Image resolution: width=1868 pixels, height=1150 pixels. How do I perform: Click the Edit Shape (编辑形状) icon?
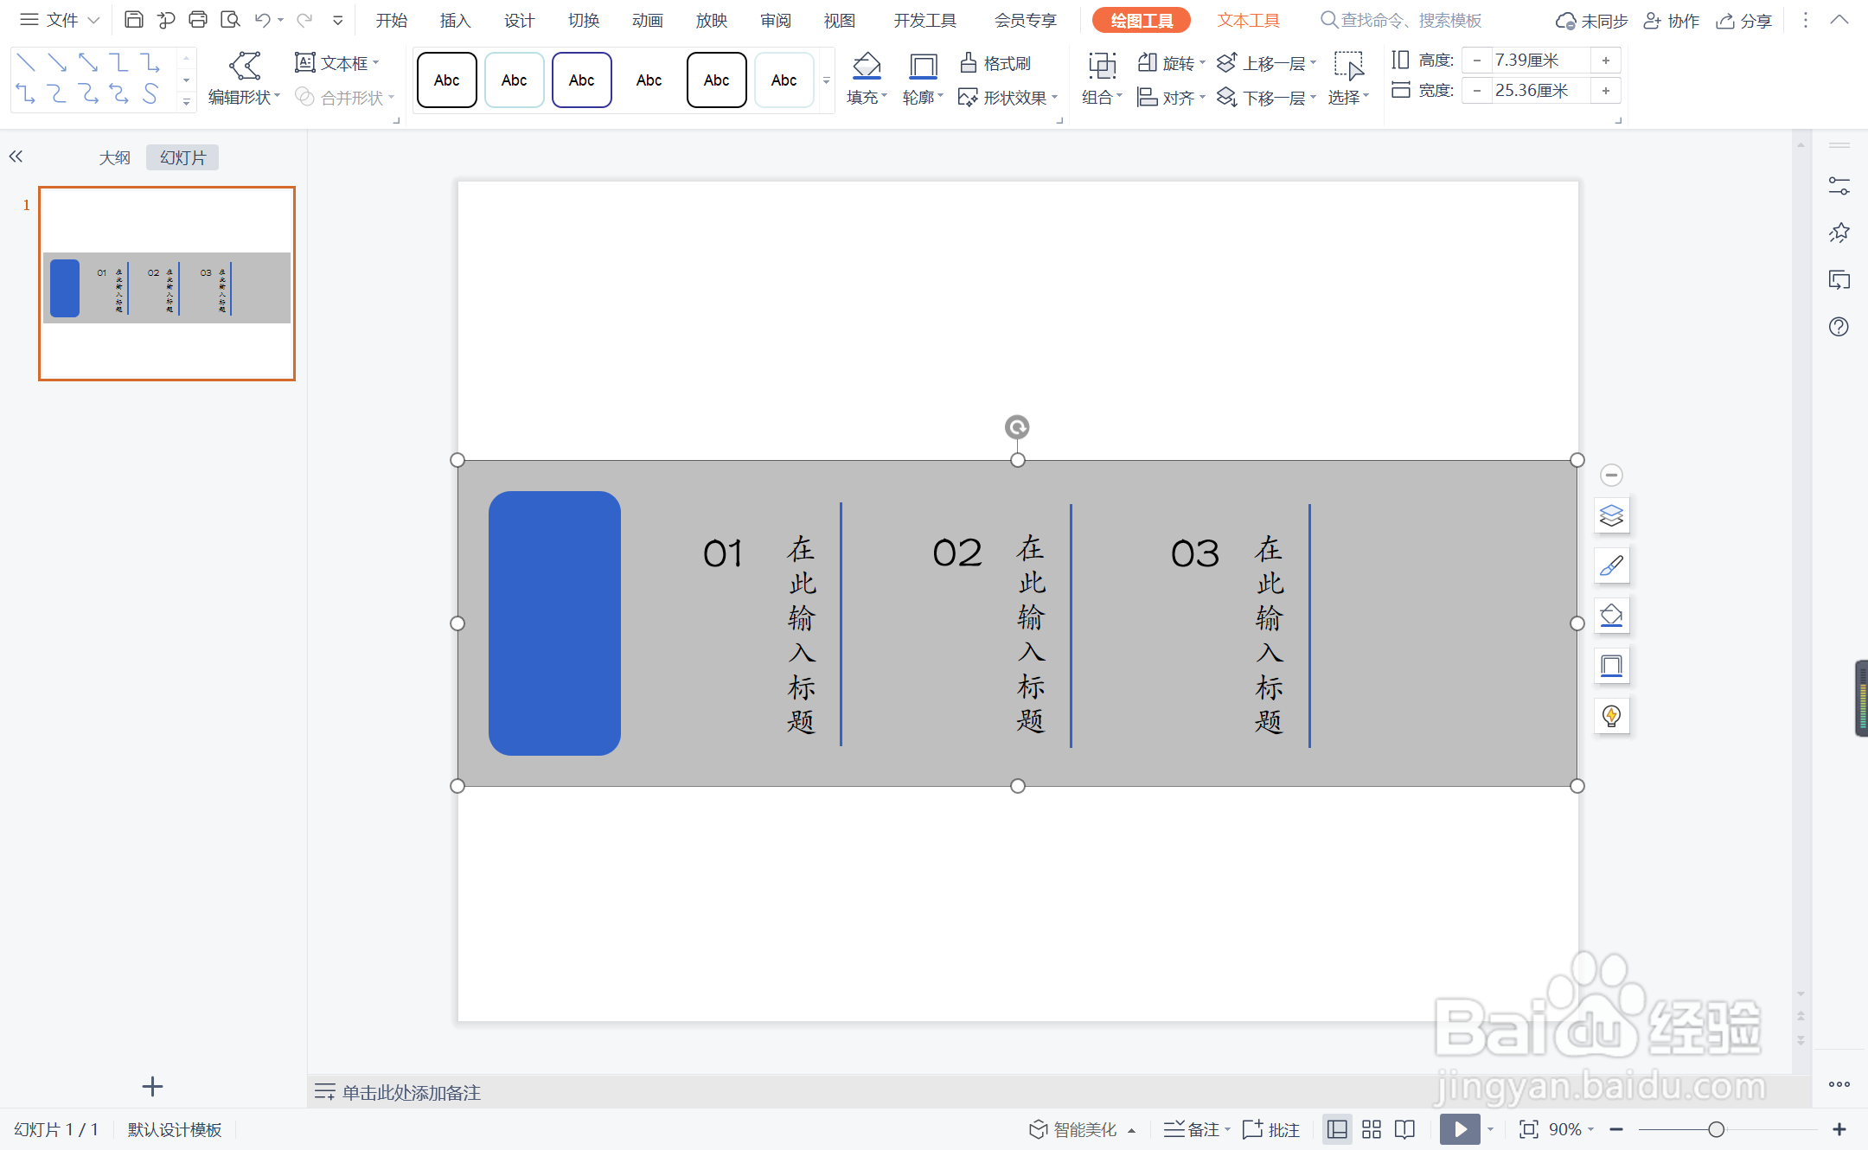245,65
